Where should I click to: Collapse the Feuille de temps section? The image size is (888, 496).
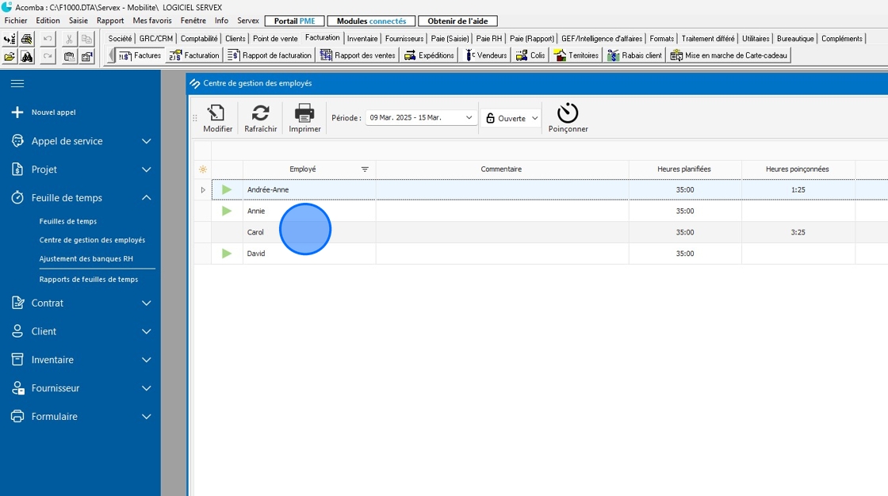tap(146, 197)
